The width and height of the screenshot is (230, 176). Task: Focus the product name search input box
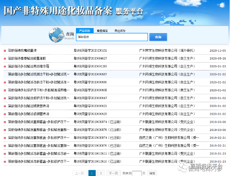(112, 37)
